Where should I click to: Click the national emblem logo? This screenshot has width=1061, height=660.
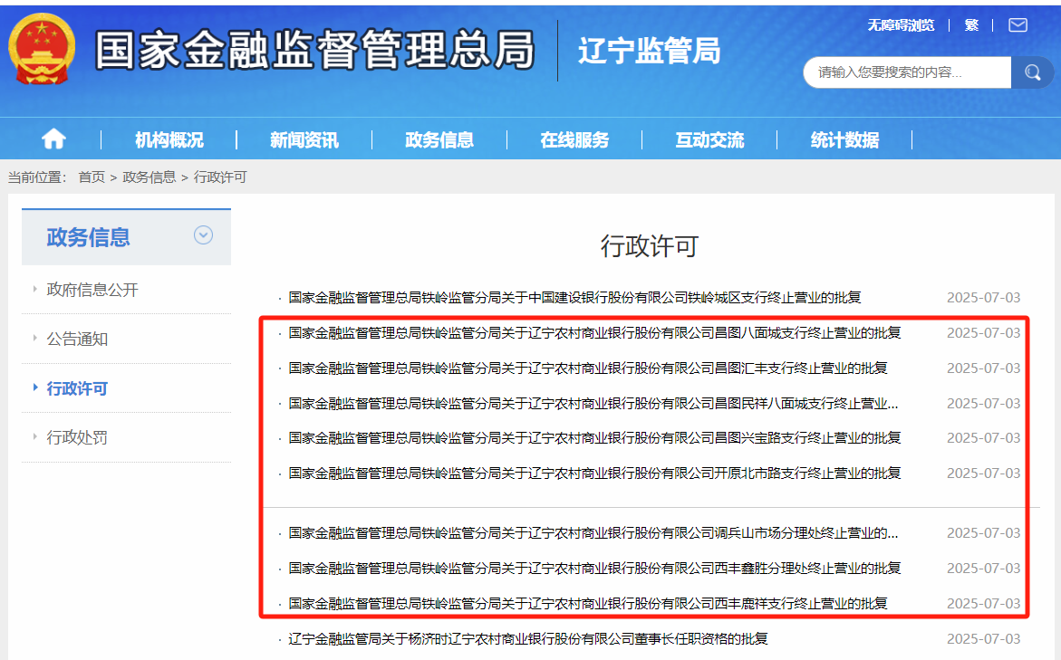[42, 50]
